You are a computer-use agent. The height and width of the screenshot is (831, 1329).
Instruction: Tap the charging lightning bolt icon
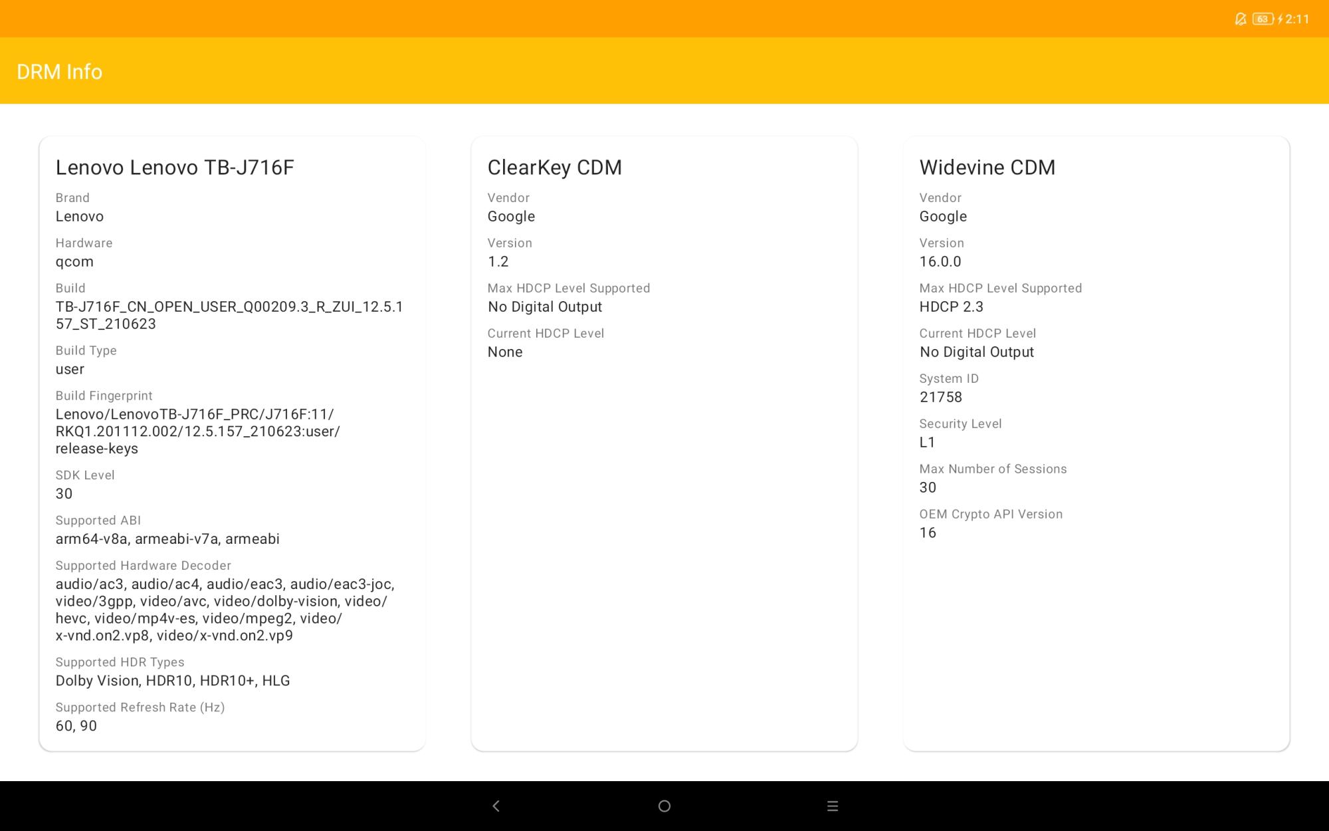[x=1280, y=19]
